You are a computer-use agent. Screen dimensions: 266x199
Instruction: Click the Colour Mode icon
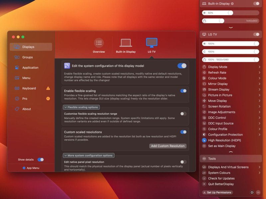click(204, 78)
